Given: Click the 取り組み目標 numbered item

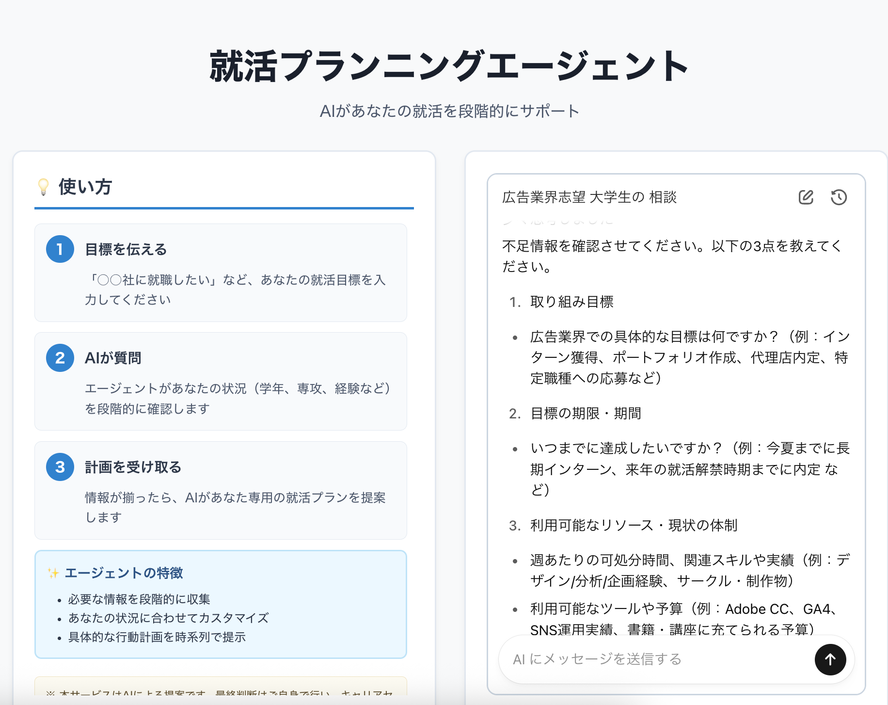Looking at the screenshot, I should pos(572,302).
